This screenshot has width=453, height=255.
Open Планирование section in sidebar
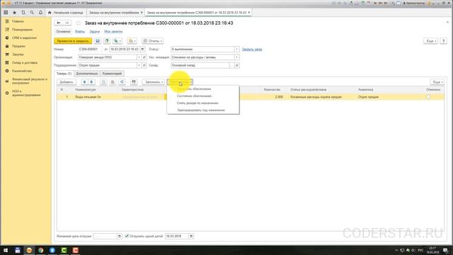[x=22, y=30]
